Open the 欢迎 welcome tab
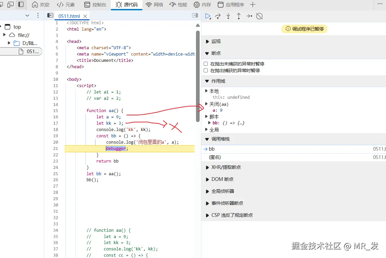This screenshot has width=386, height=258. [x=41, y=5]
